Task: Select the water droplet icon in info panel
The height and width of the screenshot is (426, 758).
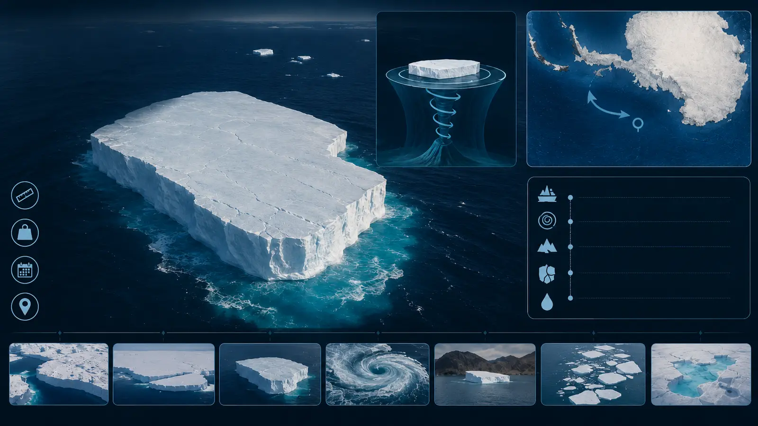Action: [547, 302]
